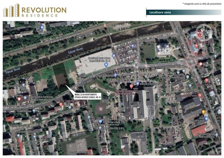Screen dimensions: 224x158
Task: Click the XVision location pin
Action: [x=190, y=86]
